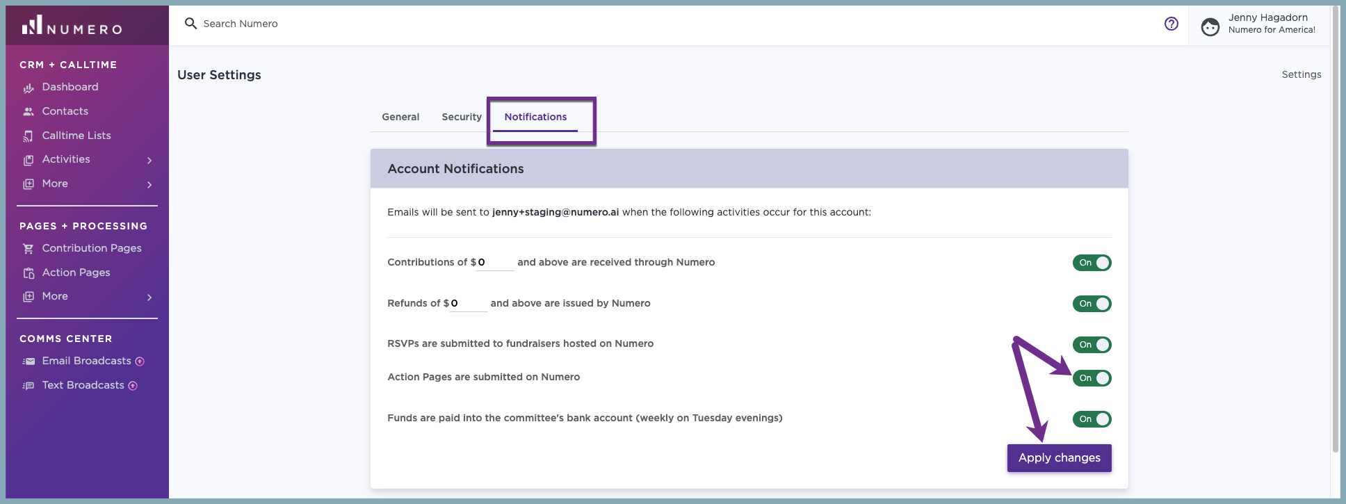
Task: Click the COMMS CENTER section header
Action: [x=66, y=339]
